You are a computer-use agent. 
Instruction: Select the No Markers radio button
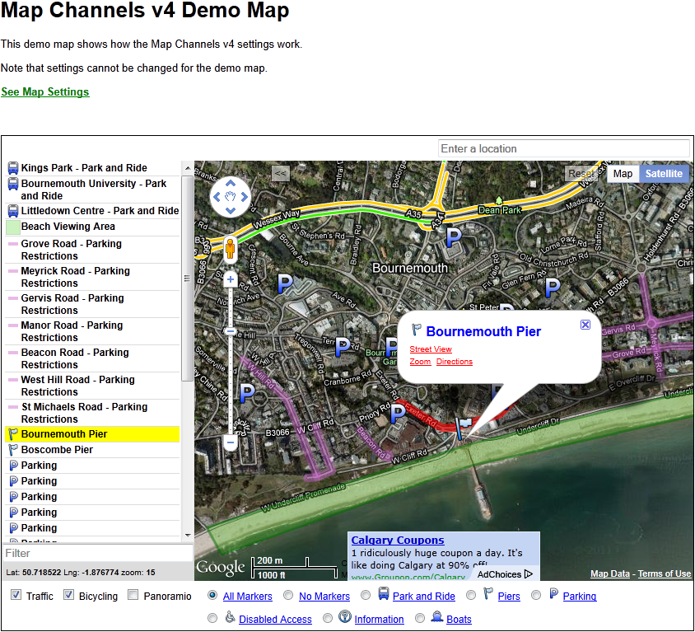(288, 595)
